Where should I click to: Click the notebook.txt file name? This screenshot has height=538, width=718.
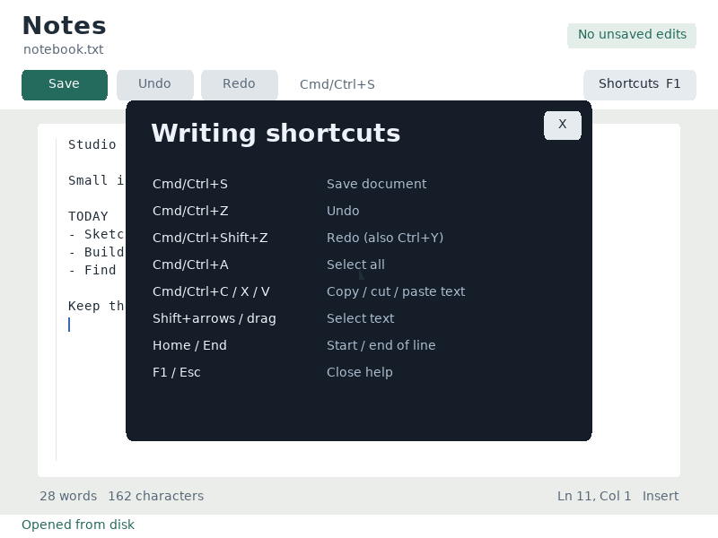click(x=63, y=49)
